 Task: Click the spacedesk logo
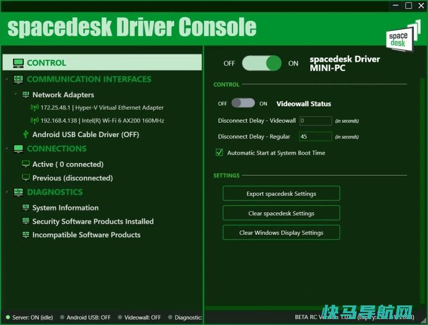point(403,37)
